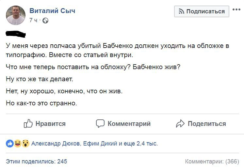Click the Поделиться share arrow icon
This screenshot has width=244, height=168.
[180, 124]
